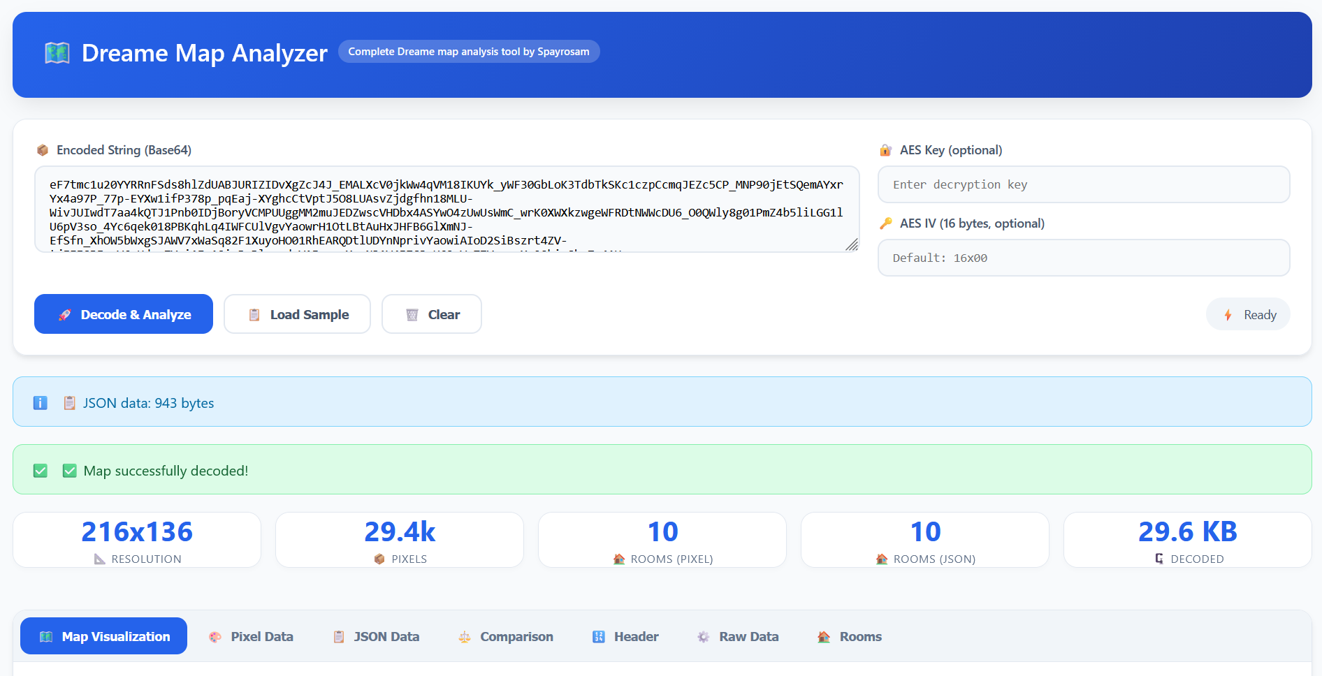
Task: Click the lightning bolt Ready status icon
Action: pos(1228,315)
